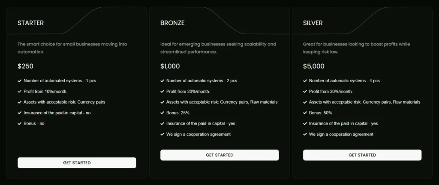
Task: Click checkmark next to 'Number of automatic systems - 4 pcs.'
Action: tap(305, 81)
